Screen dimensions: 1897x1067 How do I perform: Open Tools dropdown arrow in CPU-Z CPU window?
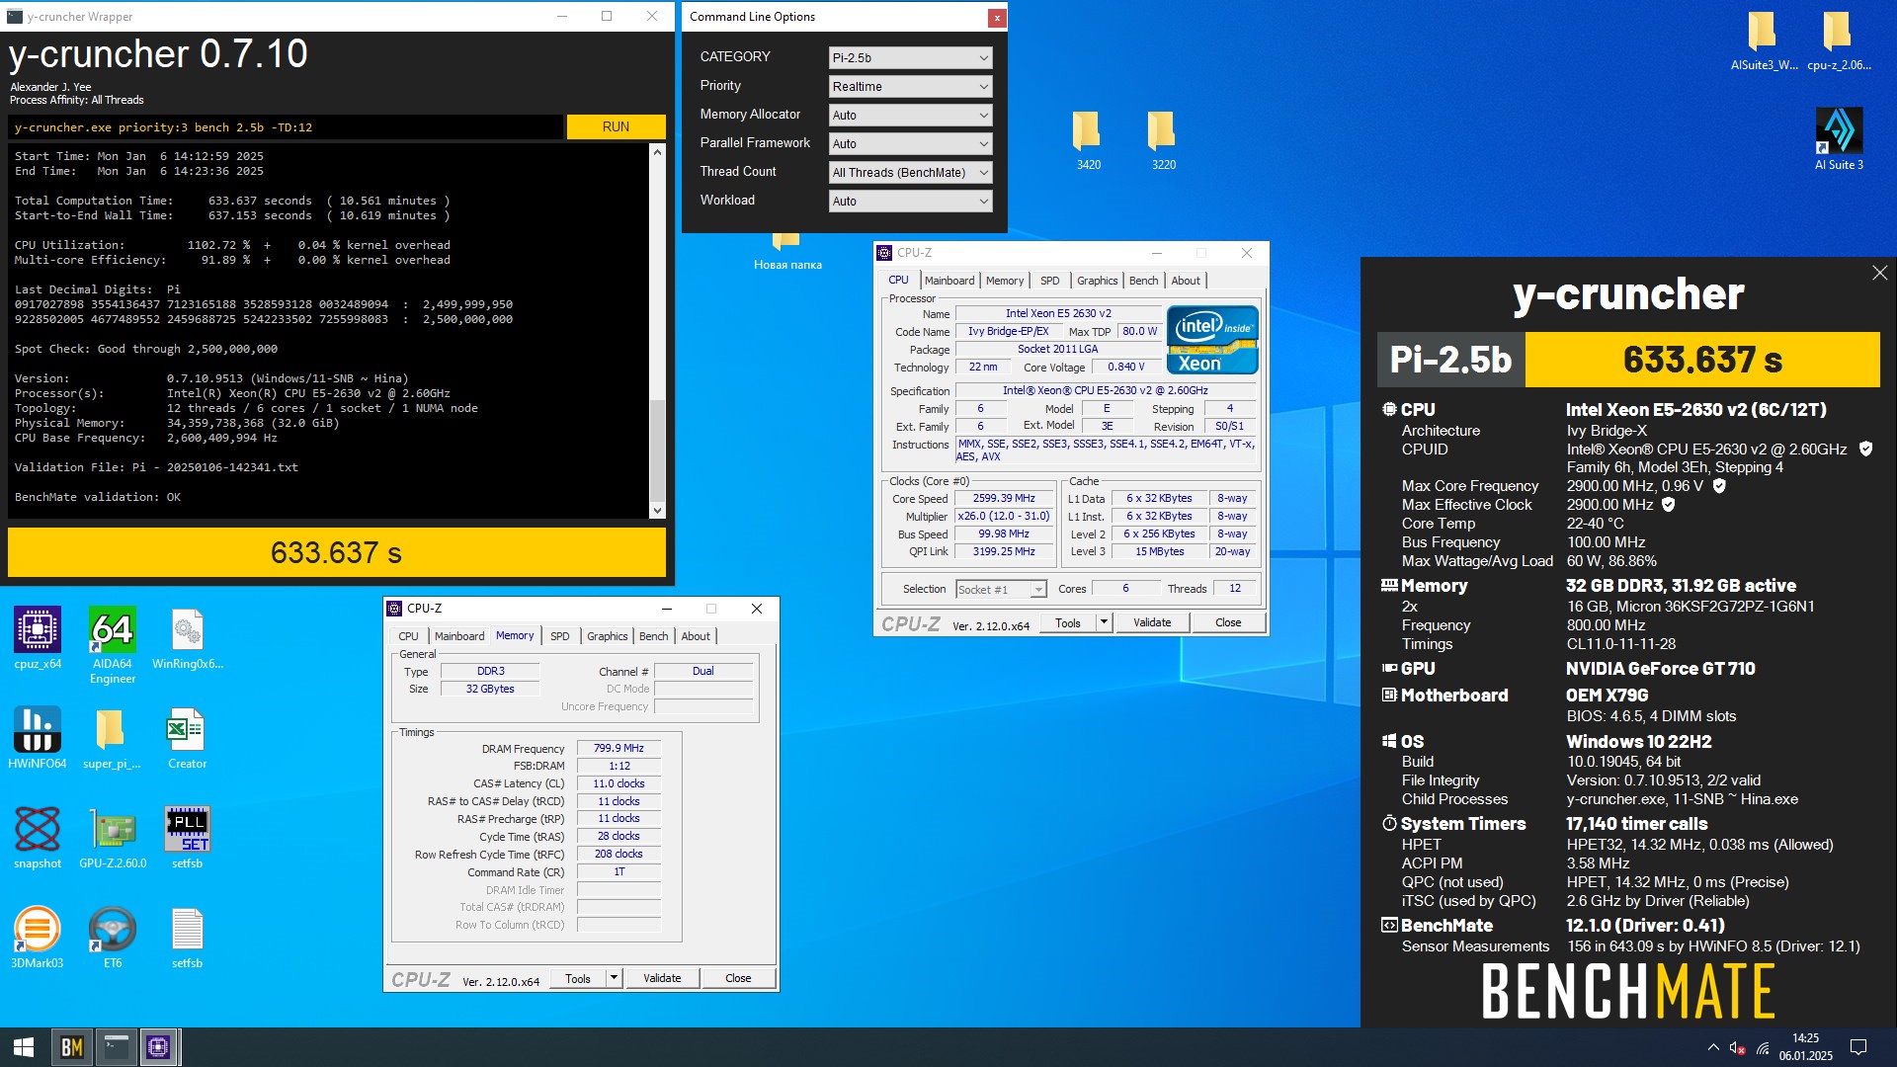(1105, 622)
